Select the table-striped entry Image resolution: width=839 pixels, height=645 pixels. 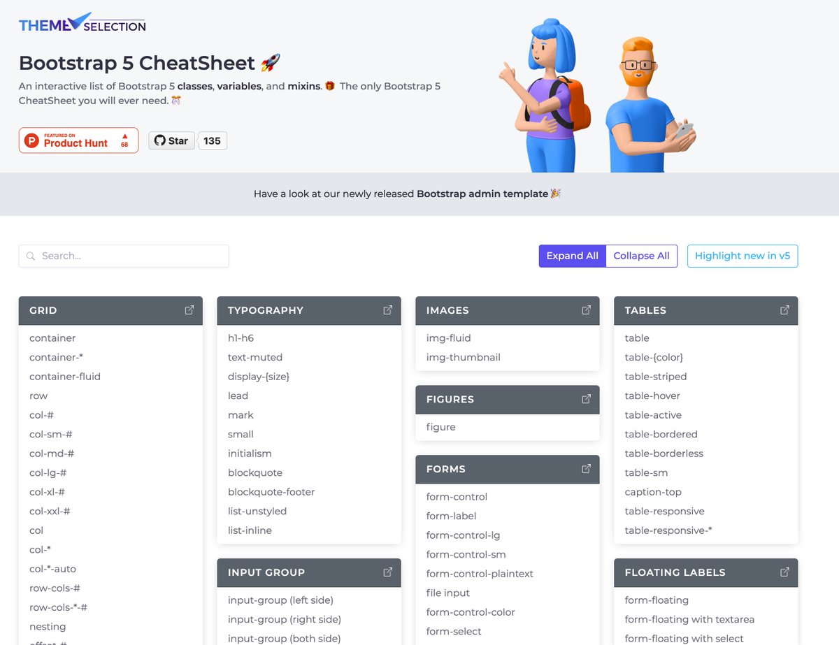click(656, 377)
